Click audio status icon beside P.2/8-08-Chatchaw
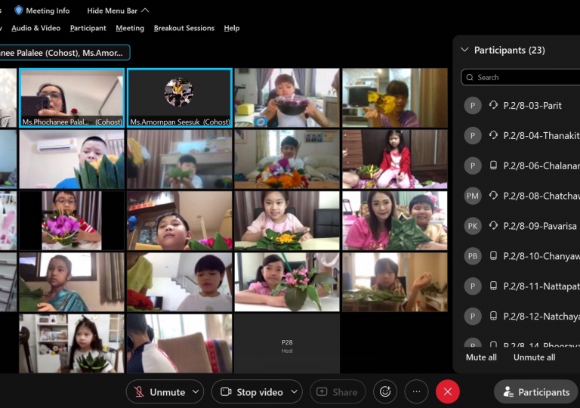This screenshot has width=580, height=408. click(x=493, y=196)
